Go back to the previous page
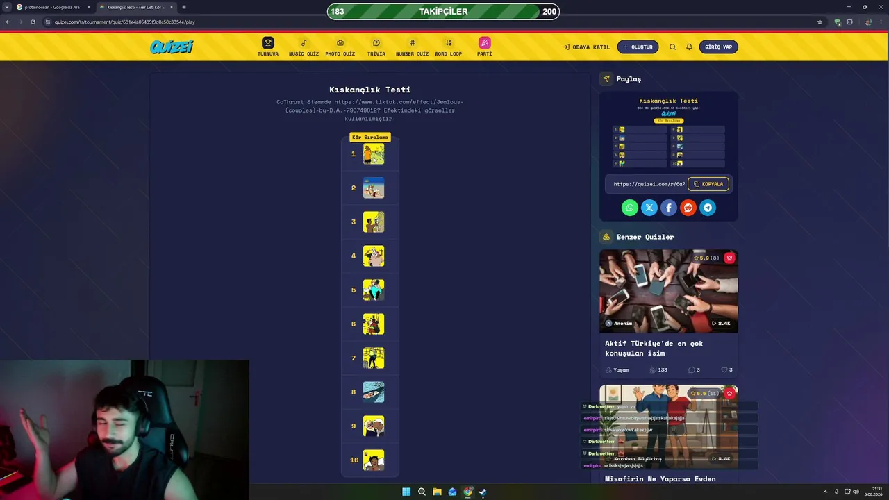The width and height of the screenshot is (889, 500). (x=8, y=22)
